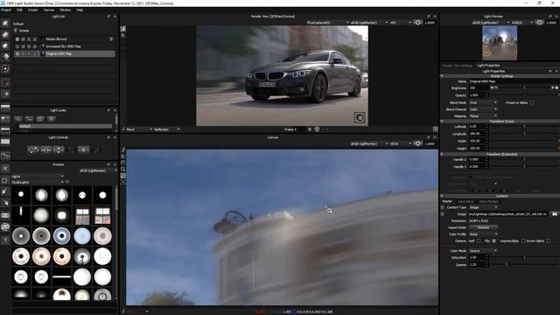Select the Motion Blurred light row
The width and height of the screenshot is (560, 315).
64,38
